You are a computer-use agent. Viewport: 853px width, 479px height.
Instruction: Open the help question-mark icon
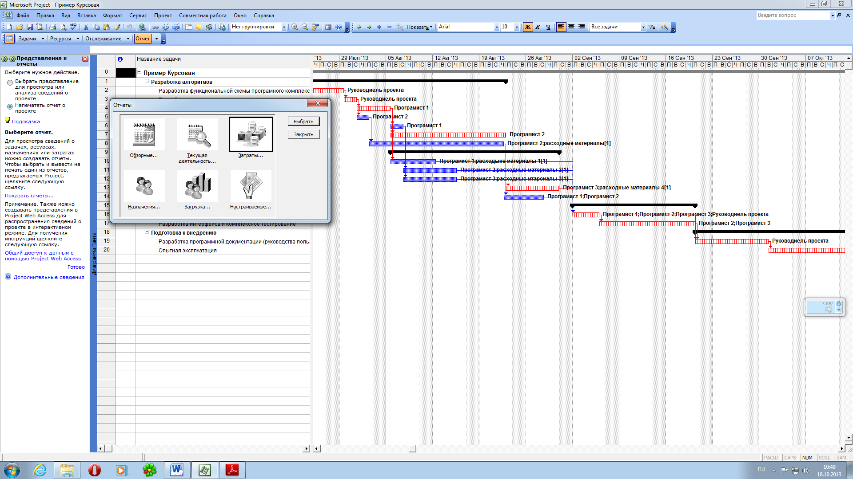pyautogui.click(x=339, y=27)
